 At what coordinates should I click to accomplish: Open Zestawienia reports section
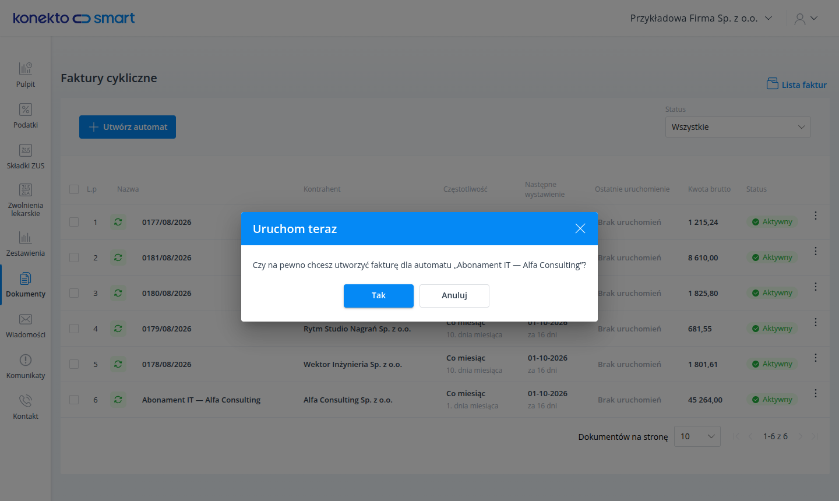(x=26, y=244)
